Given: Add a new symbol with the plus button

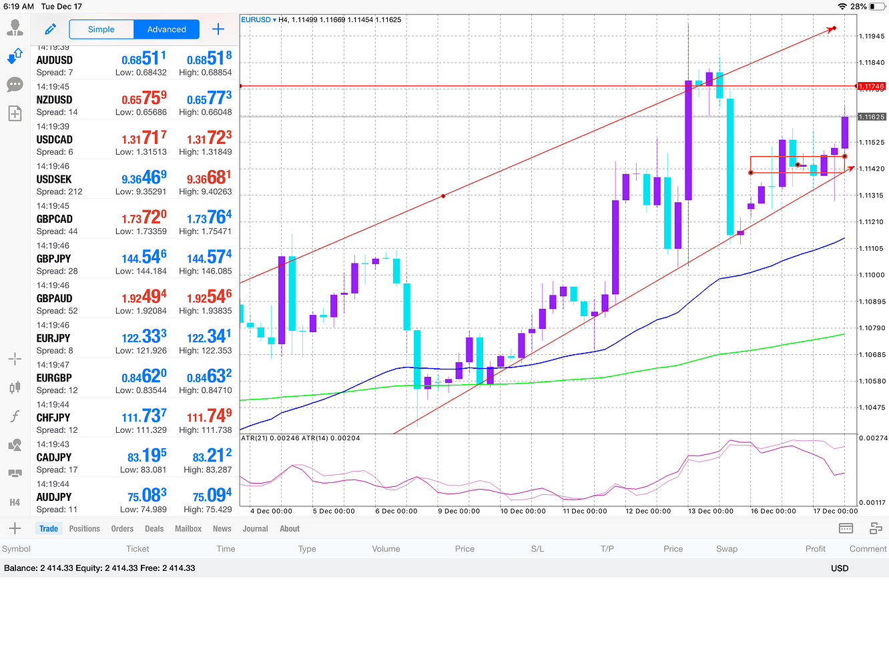Looking at the screenshot, I should (x=218, y=29).
